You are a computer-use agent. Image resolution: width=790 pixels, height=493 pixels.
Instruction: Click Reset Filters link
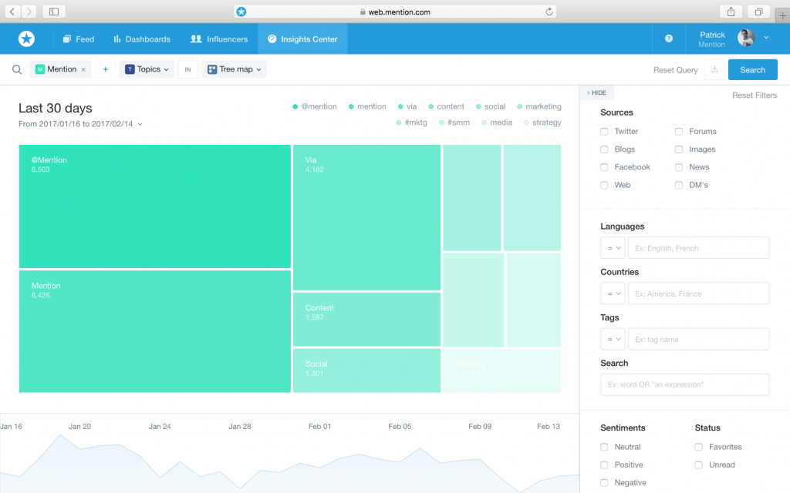pos(755,95)
